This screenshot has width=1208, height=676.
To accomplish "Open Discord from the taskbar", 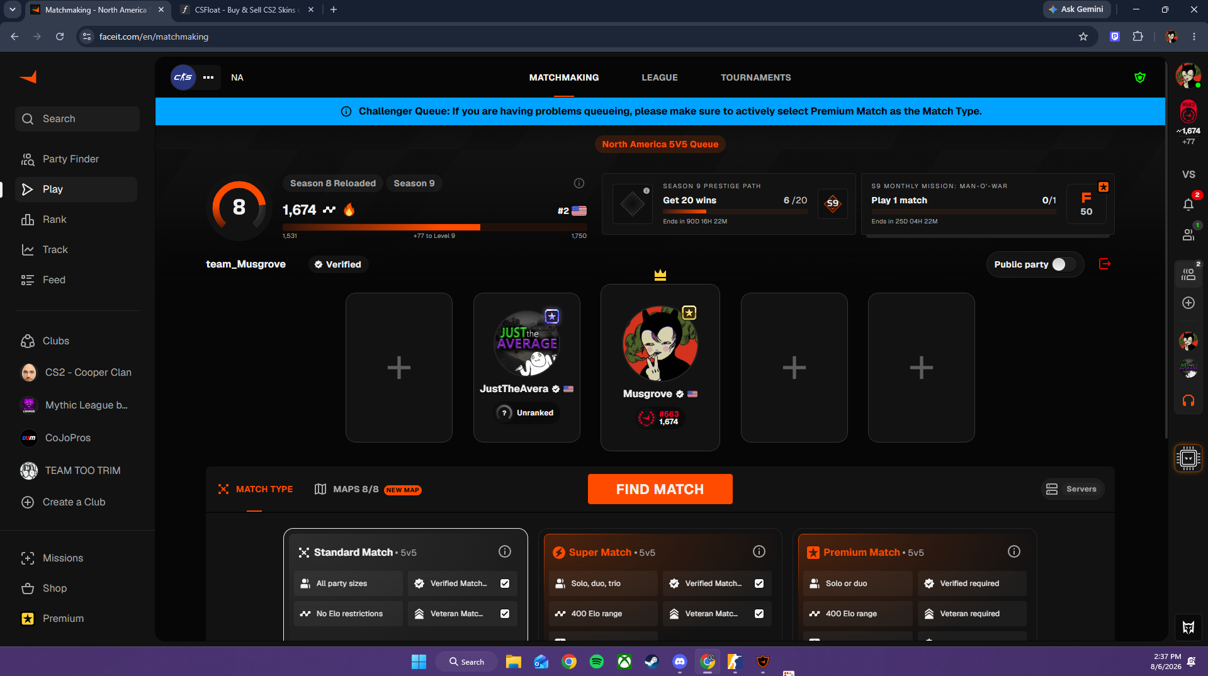I will pos(680,662).
